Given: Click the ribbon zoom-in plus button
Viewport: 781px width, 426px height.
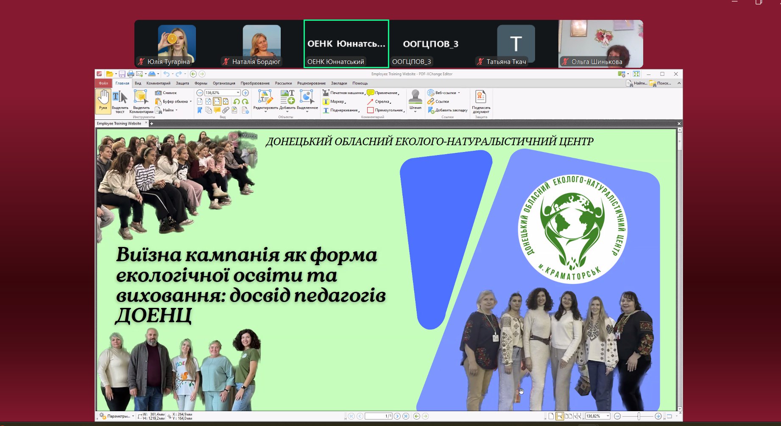Looking at the screenshot, I should click(x=245, y=93).
